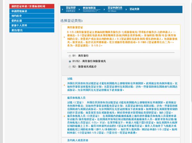192x143 pixels.
Task: Open 更新个人资料 from the sidebar
Action: (x=19, y=25)
